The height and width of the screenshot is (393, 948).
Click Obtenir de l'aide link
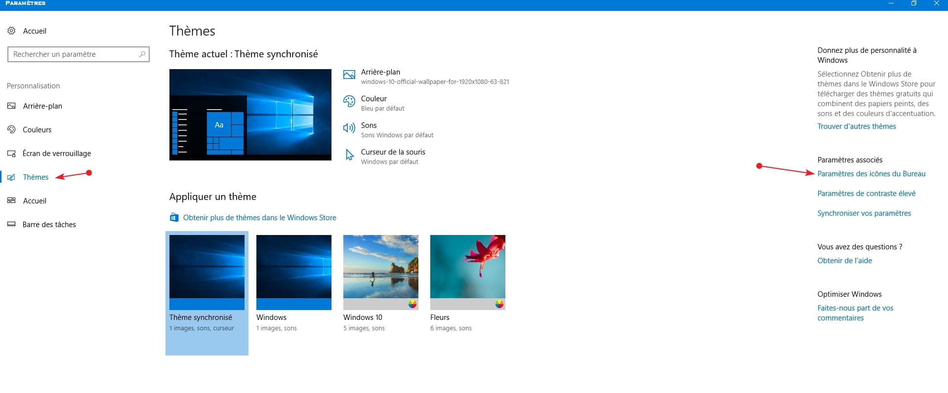click(845, 261)
